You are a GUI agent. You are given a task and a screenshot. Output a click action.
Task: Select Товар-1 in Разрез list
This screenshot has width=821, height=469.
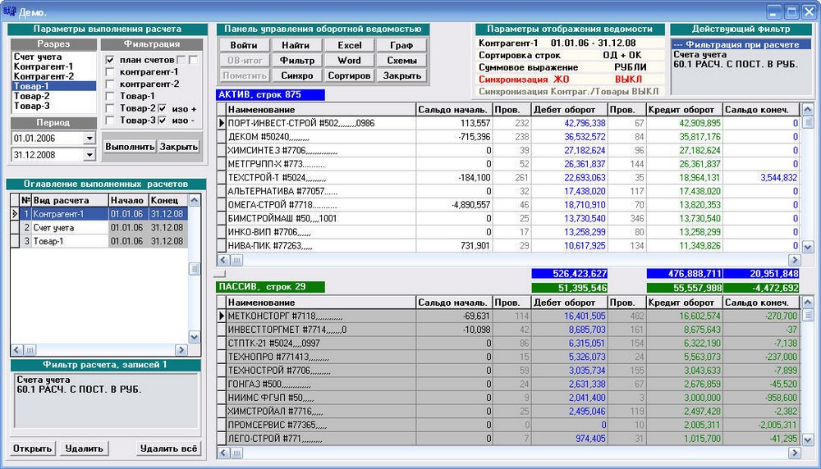53,86
